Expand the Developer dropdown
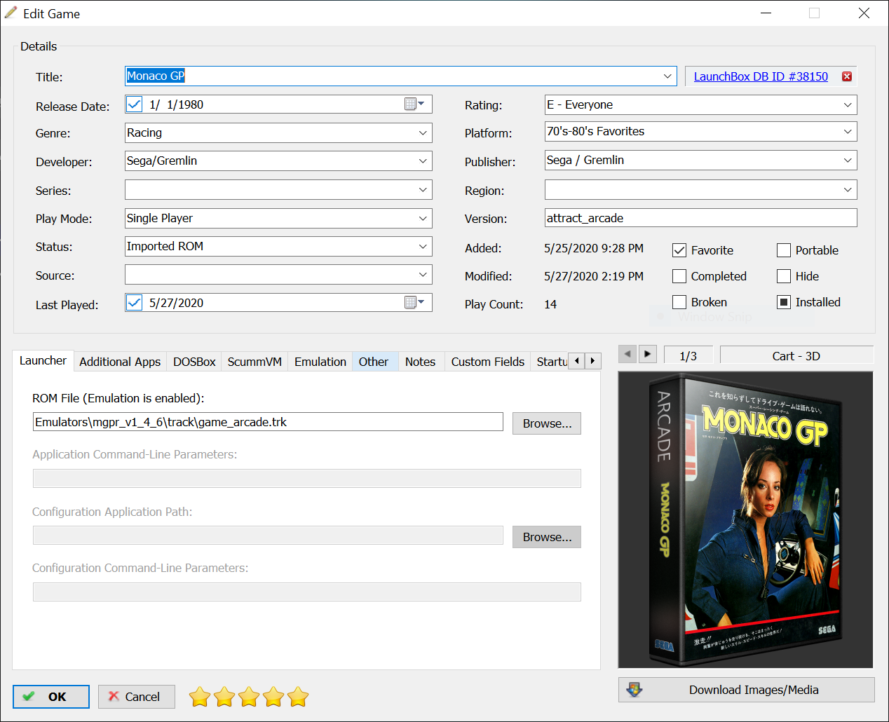Image resolution: width=889 pixels, height=722 pixels. click(423, 161)
